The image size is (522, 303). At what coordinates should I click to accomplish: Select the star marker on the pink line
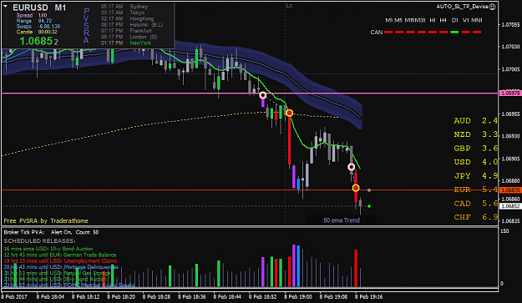tap(262, 95)
